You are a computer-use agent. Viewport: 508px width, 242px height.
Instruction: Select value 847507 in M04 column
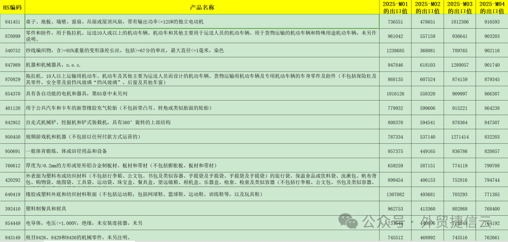tap(492, 122)
